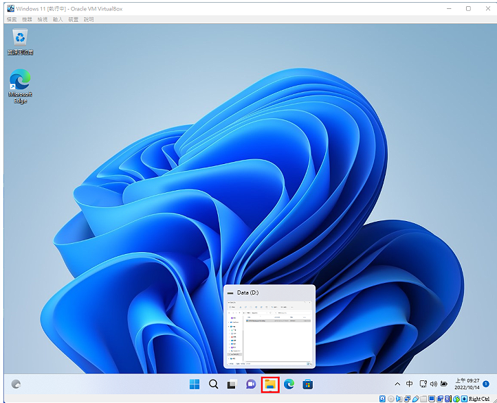The image size is (497, 403).
Task: Click the VirtualBox shared folders icon
Action: [423, 399]
